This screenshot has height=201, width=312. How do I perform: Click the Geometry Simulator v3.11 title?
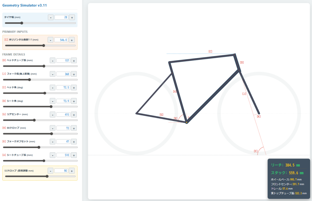click(25, 5)
